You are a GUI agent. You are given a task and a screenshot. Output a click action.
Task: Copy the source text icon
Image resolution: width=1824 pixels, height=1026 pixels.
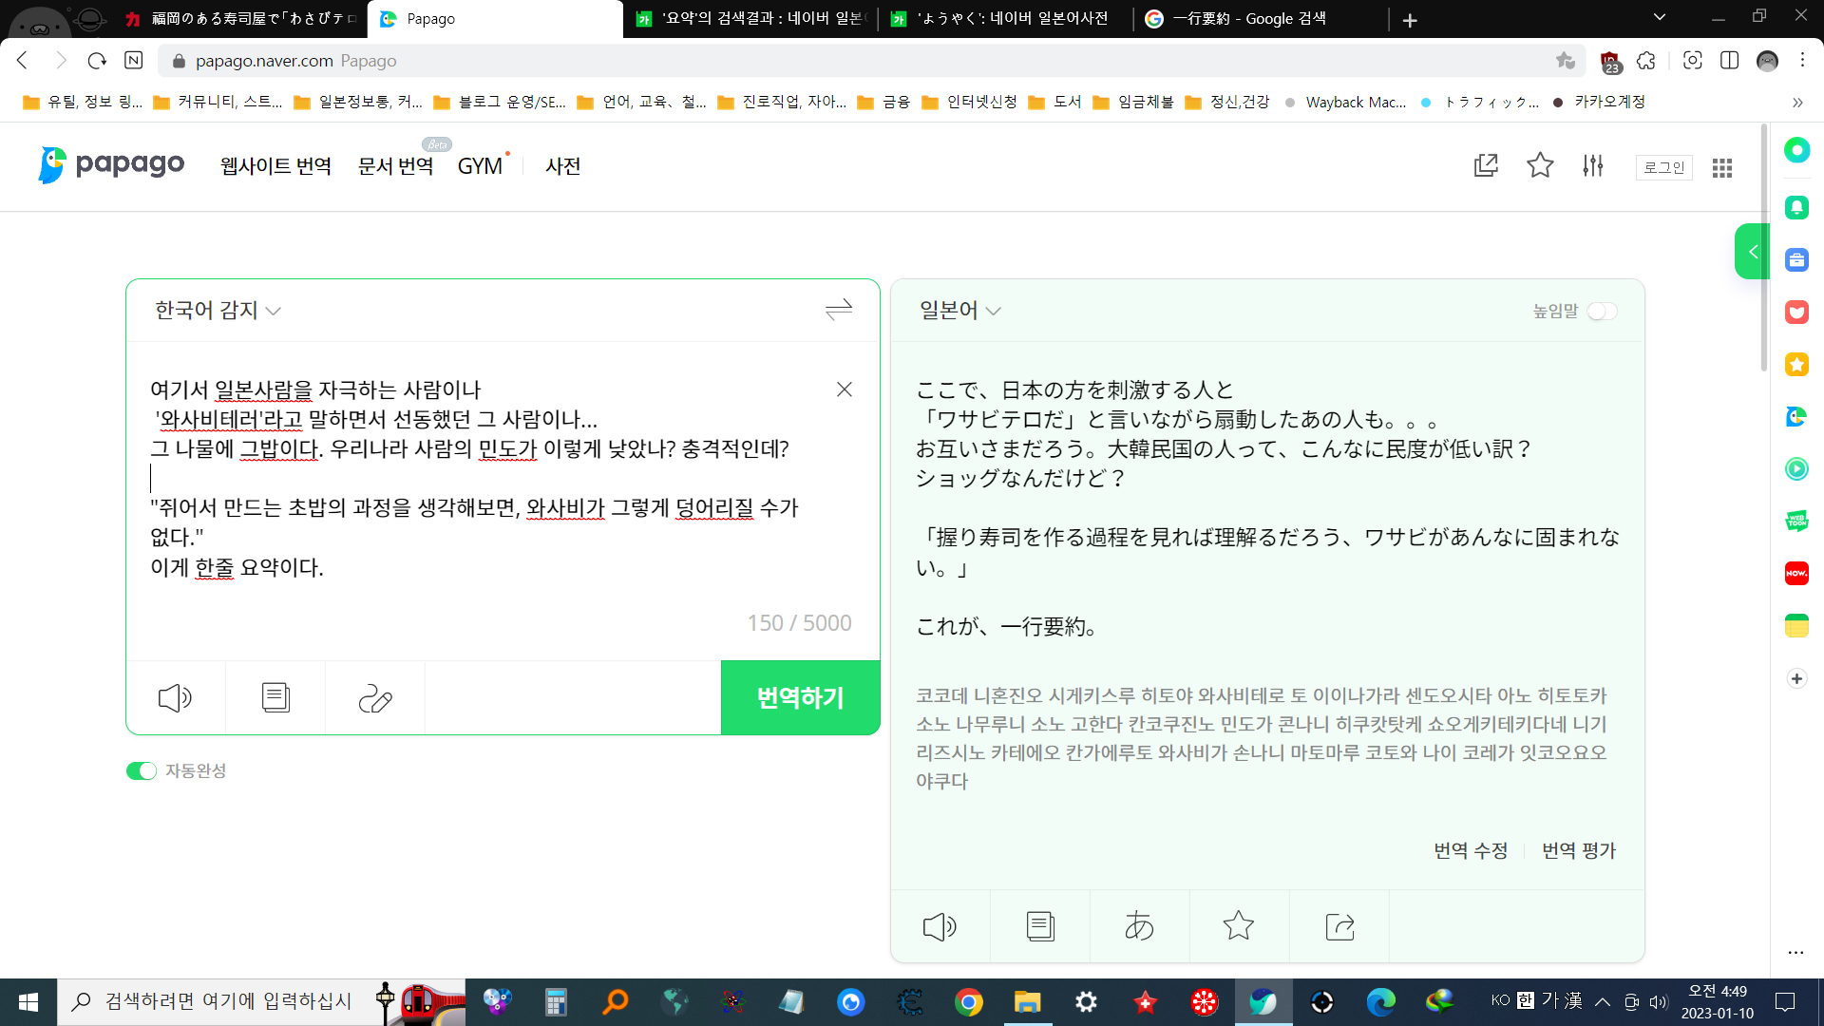click(x=275, y=698)
